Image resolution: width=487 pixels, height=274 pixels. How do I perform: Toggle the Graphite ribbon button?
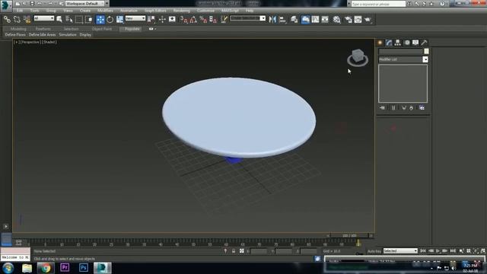pos(305,20)
